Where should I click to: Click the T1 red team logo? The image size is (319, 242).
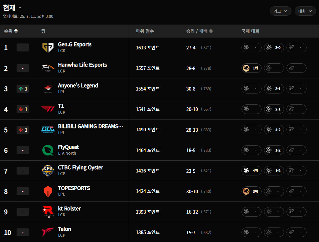tap(48, 109)
